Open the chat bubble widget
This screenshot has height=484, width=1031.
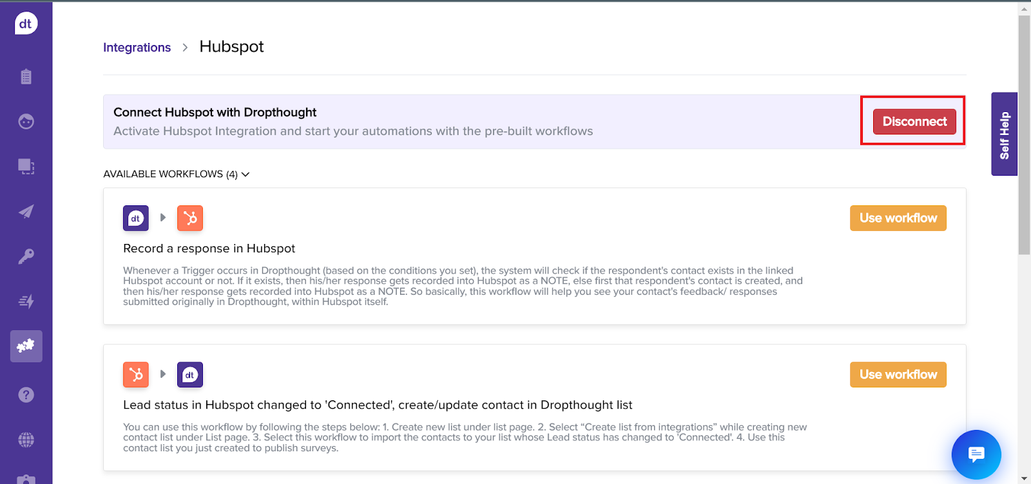pos(976,454)
